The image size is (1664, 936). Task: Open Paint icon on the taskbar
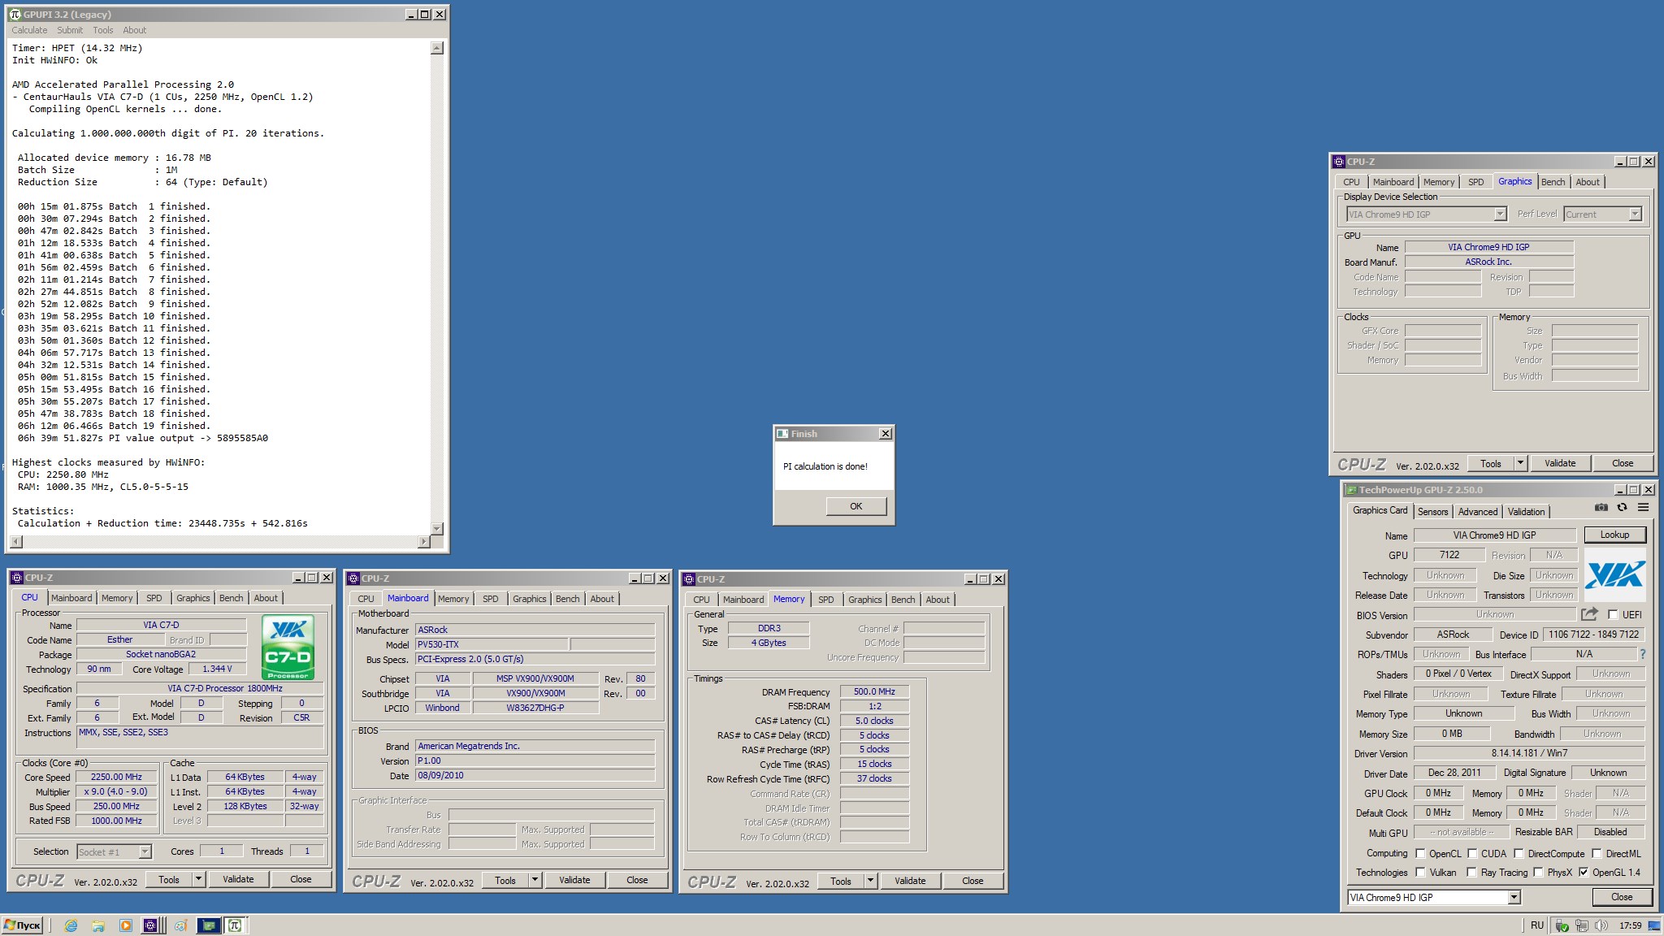180,925
